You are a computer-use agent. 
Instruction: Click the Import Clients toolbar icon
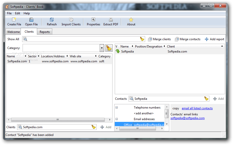[x=71, y=20]
